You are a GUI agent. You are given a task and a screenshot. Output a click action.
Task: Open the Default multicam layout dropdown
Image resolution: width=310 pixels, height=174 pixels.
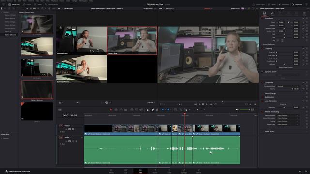coord(151,102)
